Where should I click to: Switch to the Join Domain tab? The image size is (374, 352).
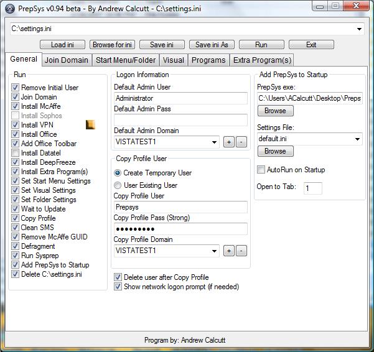pyautogui.click(x=67, y=60)
